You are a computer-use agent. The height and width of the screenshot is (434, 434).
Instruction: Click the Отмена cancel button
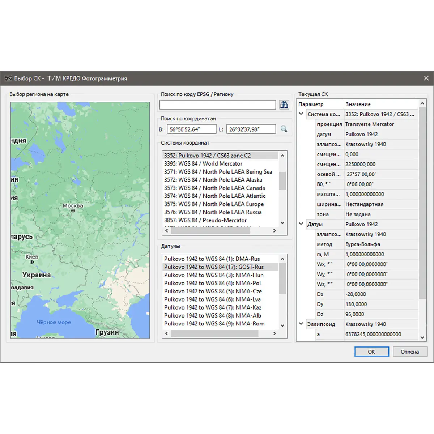click(x=409, y=352)
